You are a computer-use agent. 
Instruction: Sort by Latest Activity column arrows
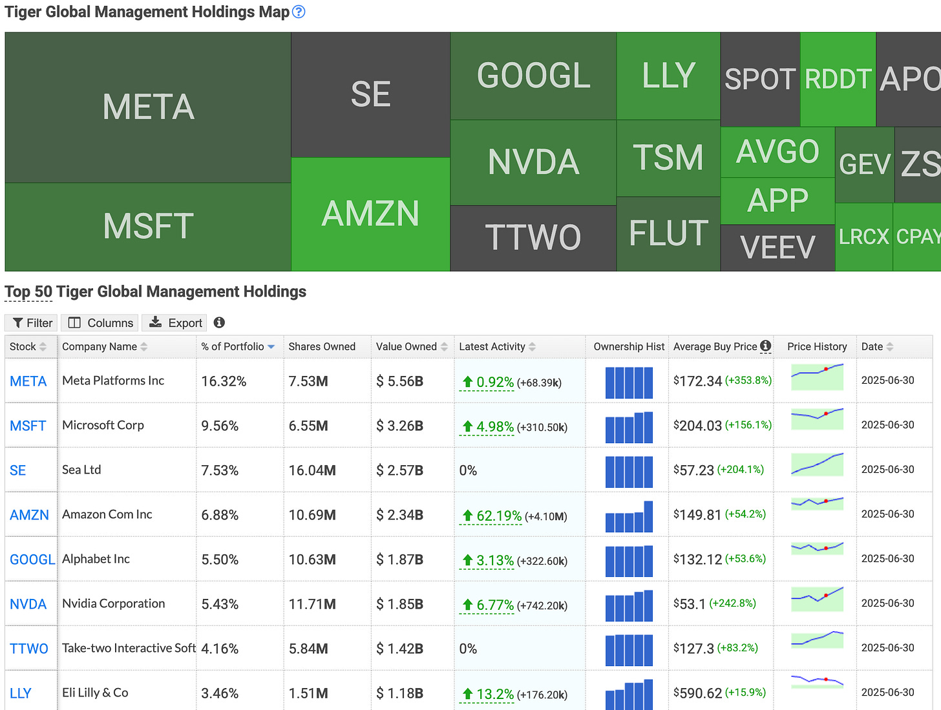(x=533, y=347)
